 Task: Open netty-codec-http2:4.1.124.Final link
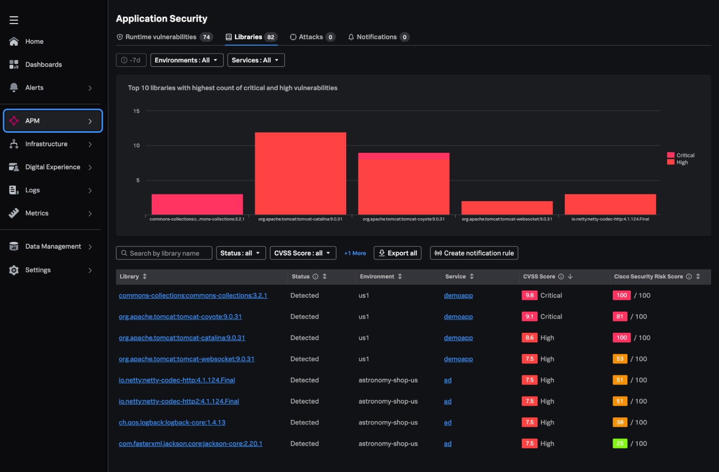coord(179,401)
